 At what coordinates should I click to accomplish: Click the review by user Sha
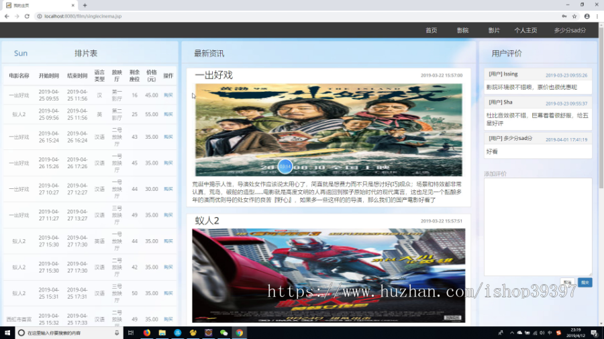pos(538,113)
